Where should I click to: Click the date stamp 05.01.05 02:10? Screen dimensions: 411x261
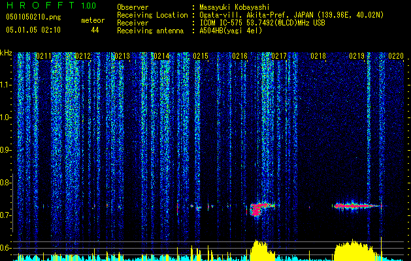tap(33, 30)
